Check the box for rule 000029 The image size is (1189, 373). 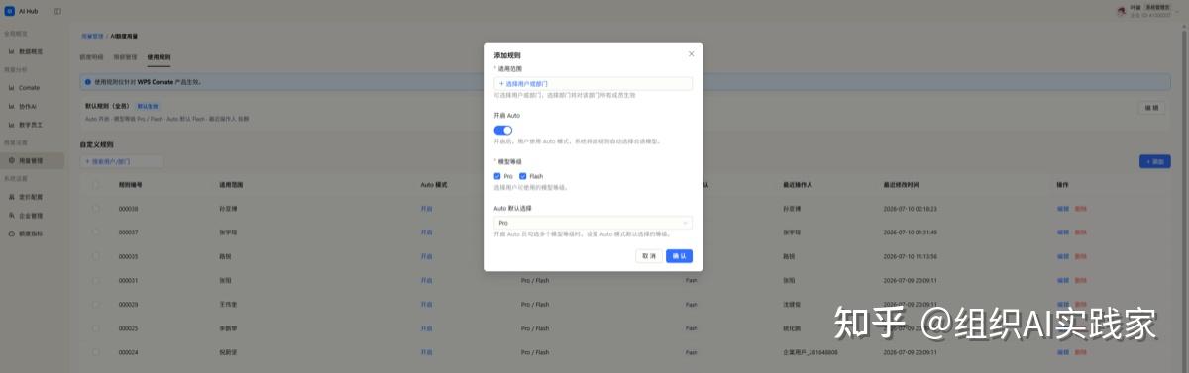tap(96, 304)
